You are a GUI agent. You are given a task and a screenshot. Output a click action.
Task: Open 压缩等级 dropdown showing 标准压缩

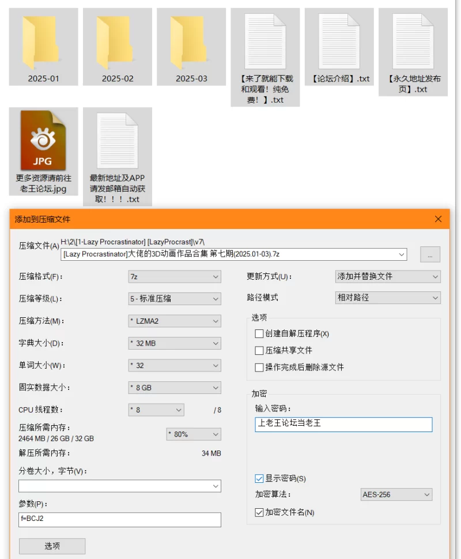point(175,299)
